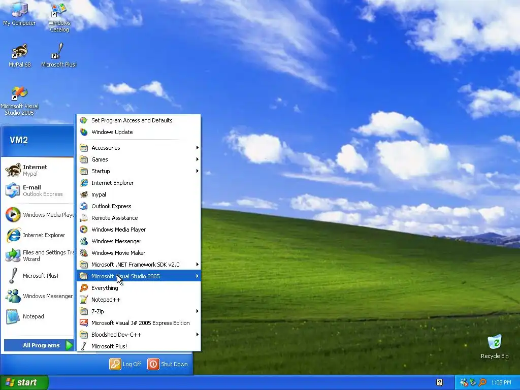Launch Everything search tool

click(139, 288)
